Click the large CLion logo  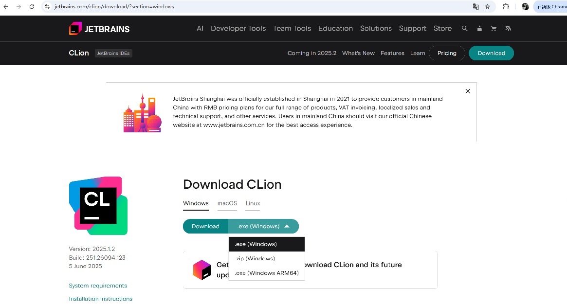(98, 206)
